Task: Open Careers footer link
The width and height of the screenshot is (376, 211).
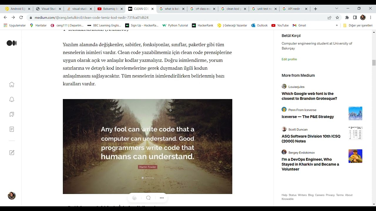Action: click(x=320, y=195)
